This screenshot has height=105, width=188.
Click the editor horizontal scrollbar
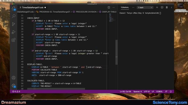[56, 89]
